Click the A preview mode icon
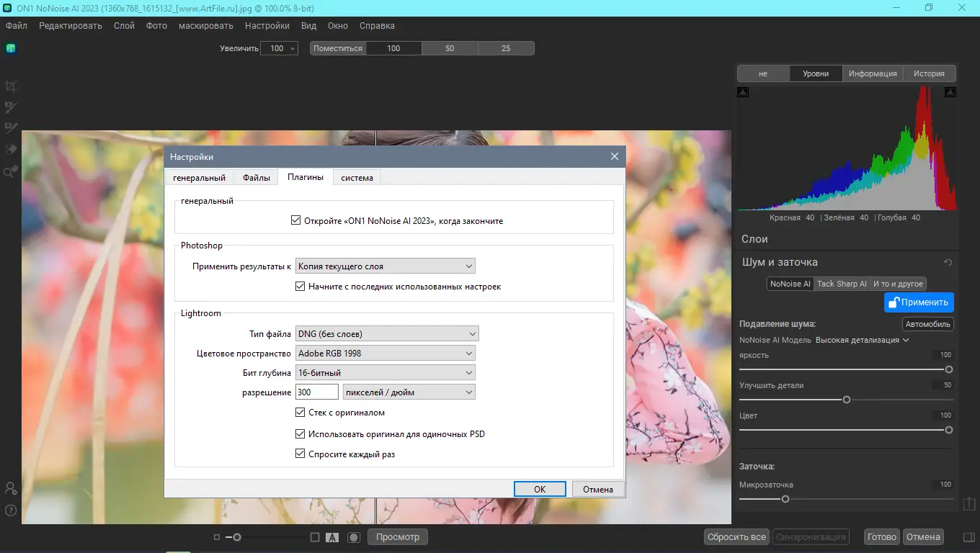 332,537
